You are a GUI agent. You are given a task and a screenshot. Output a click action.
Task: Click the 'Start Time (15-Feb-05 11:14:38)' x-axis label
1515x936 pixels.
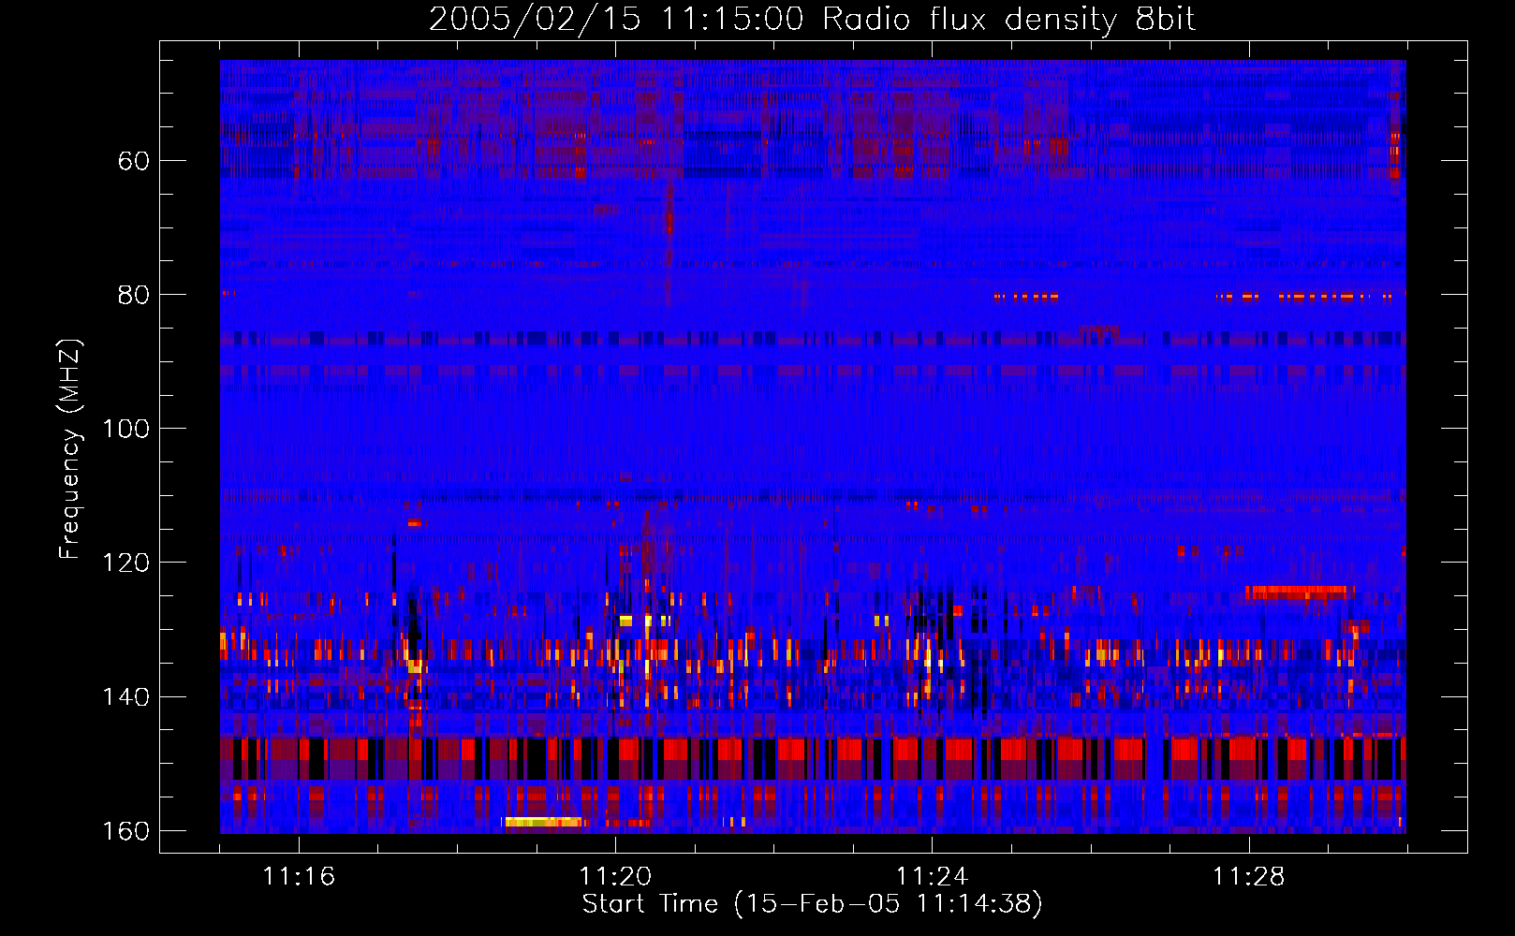click(x=812, y=904)
